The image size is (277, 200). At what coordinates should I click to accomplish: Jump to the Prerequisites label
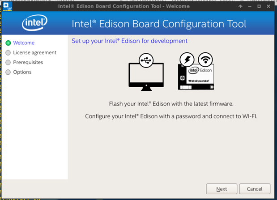(x=28, y=63)
